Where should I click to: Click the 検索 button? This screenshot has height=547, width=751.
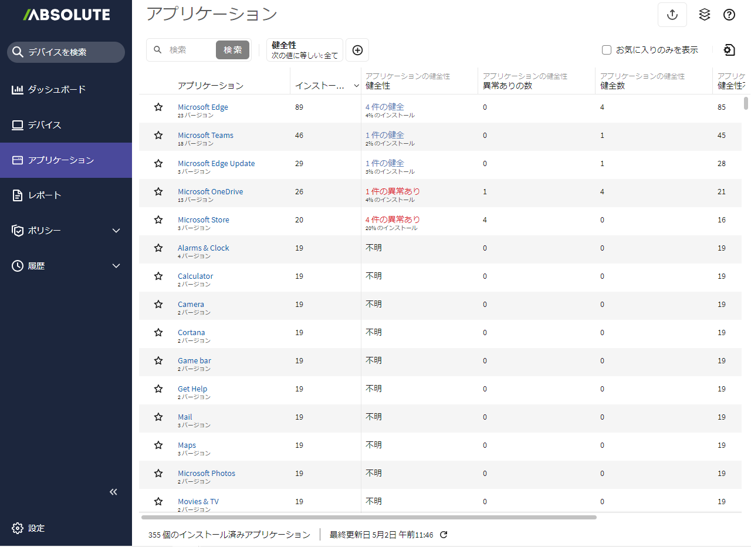(x=232, y=50)
